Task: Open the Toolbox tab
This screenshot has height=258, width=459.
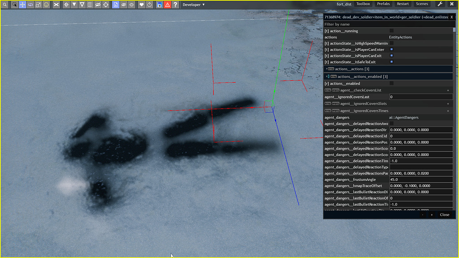Action: coord(363,4)
